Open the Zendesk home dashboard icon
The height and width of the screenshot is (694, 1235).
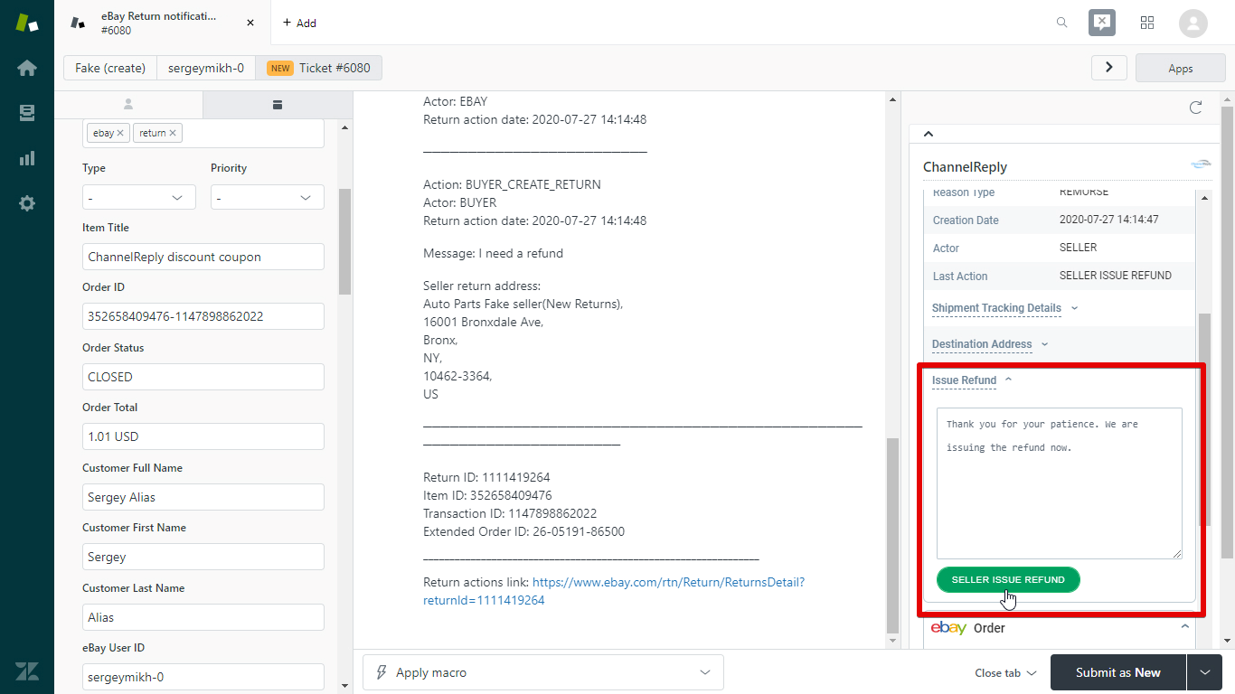(27, 68)
